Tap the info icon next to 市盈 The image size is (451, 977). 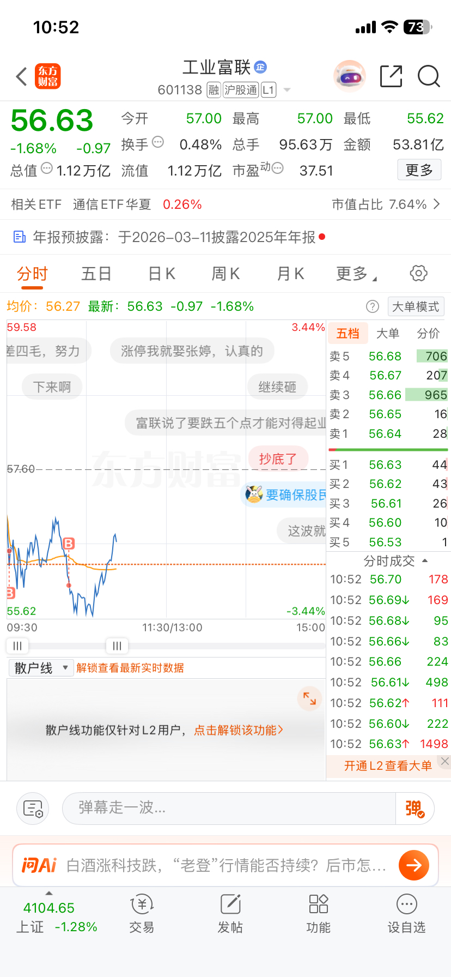[277, 168]
